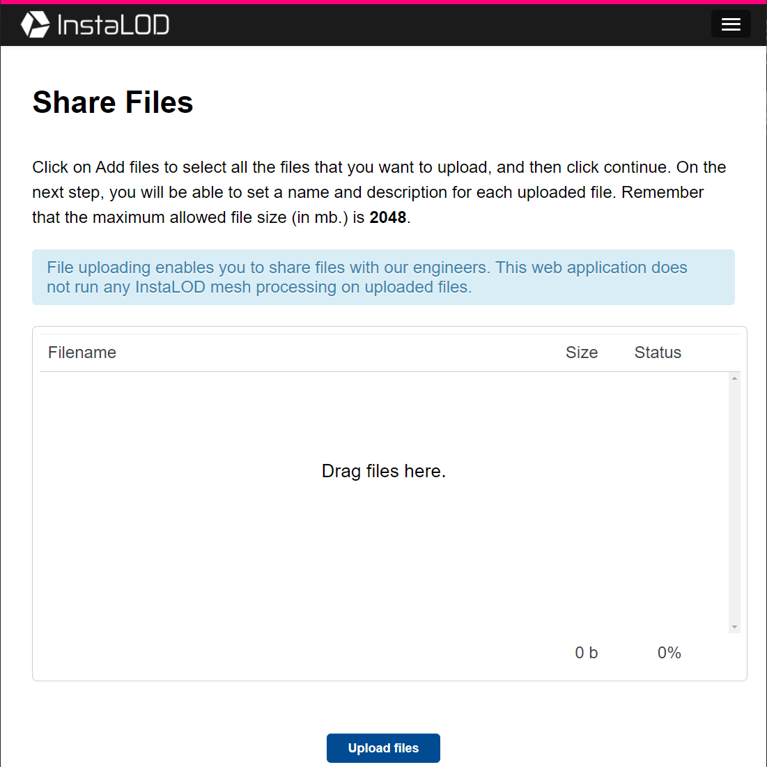Image resolution: width=767 pixels, height=767 pixels.
Task: Click the 0 b total size value
Action: 586,653
